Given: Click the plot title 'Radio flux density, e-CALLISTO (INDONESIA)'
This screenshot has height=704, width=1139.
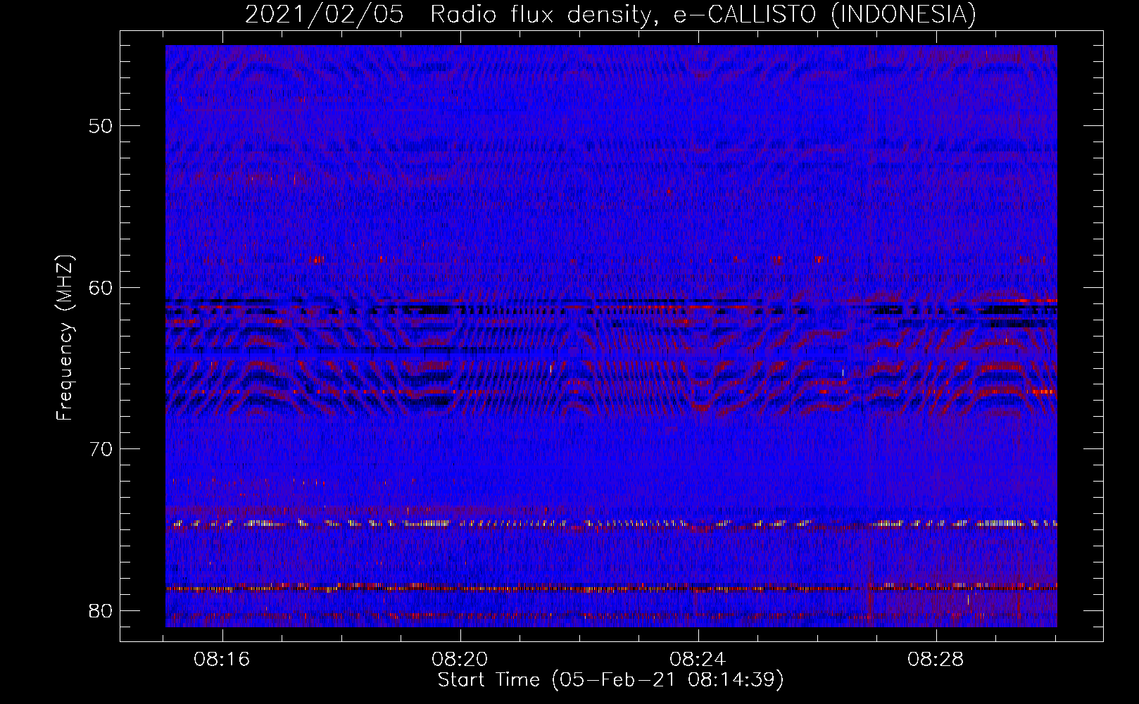Looking at the screenshot, I should pos(703,14).
